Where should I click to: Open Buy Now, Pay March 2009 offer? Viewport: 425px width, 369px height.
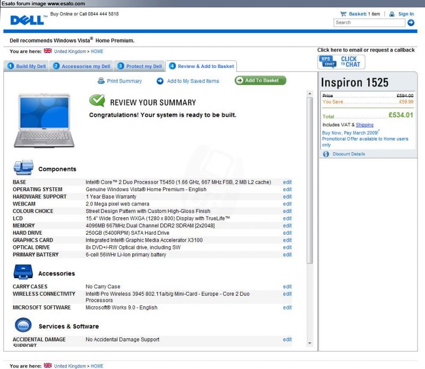pyautogui.click(x=350, y=133)
